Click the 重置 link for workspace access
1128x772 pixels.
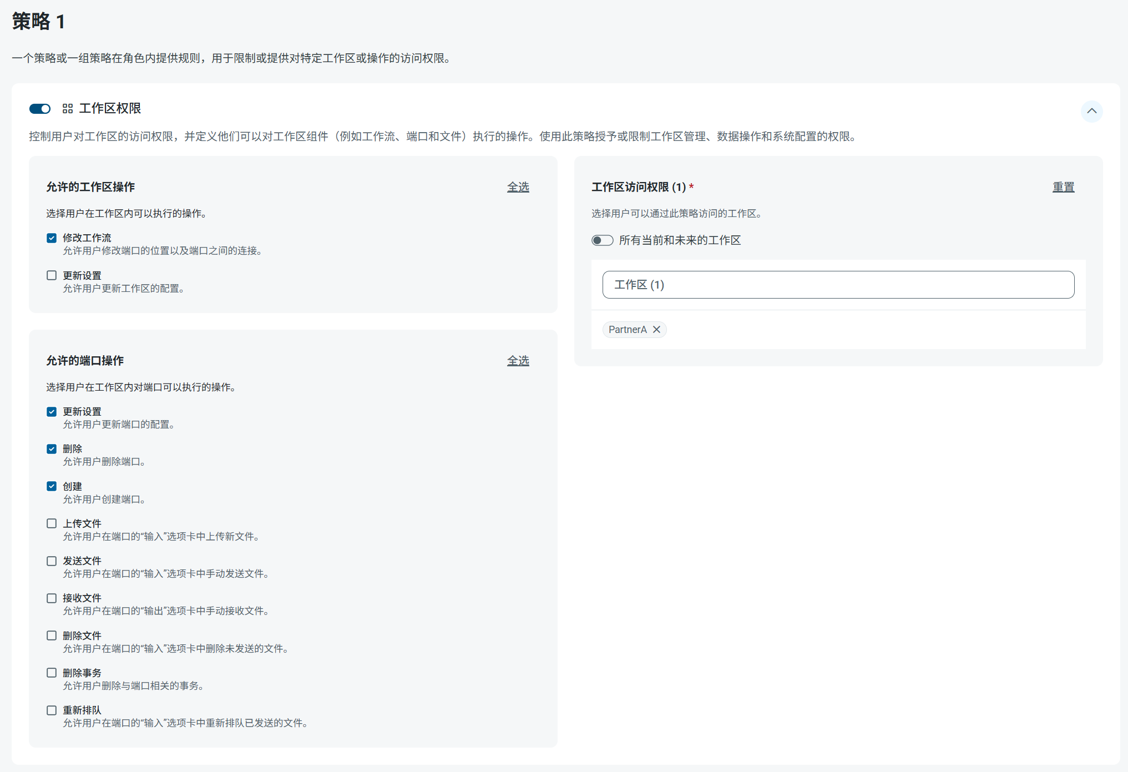tap(1063, 187)
